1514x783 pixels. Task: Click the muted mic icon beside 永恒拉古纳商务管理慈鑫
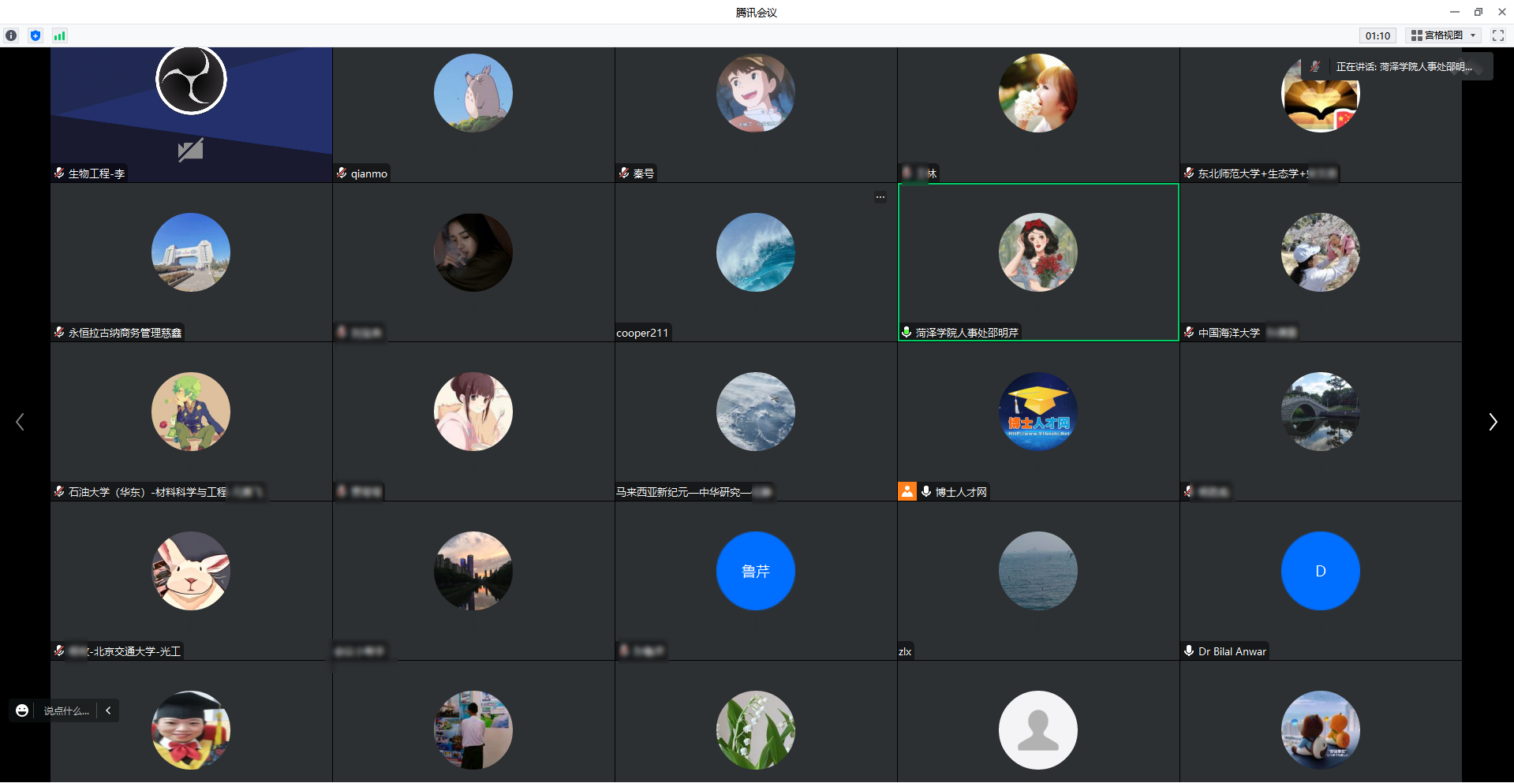(x=59, y=332)
